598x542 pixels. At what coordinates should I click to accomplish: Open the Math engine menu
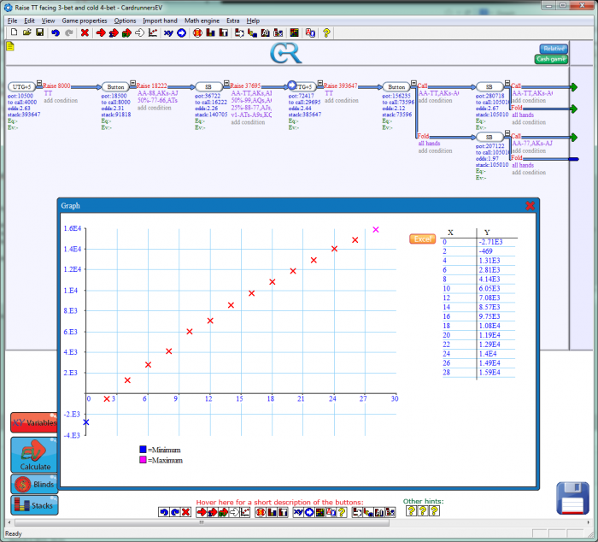[203, 20]
